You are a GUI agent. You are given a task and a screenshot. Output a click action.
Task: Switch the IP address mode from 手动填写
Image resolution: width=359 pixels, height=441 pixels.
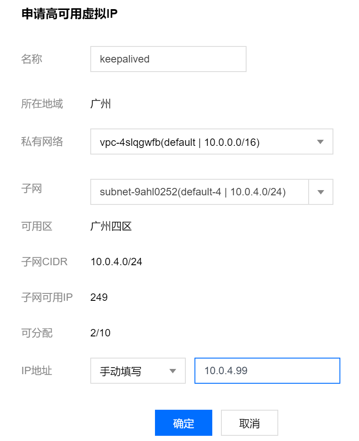pos(130,371)
